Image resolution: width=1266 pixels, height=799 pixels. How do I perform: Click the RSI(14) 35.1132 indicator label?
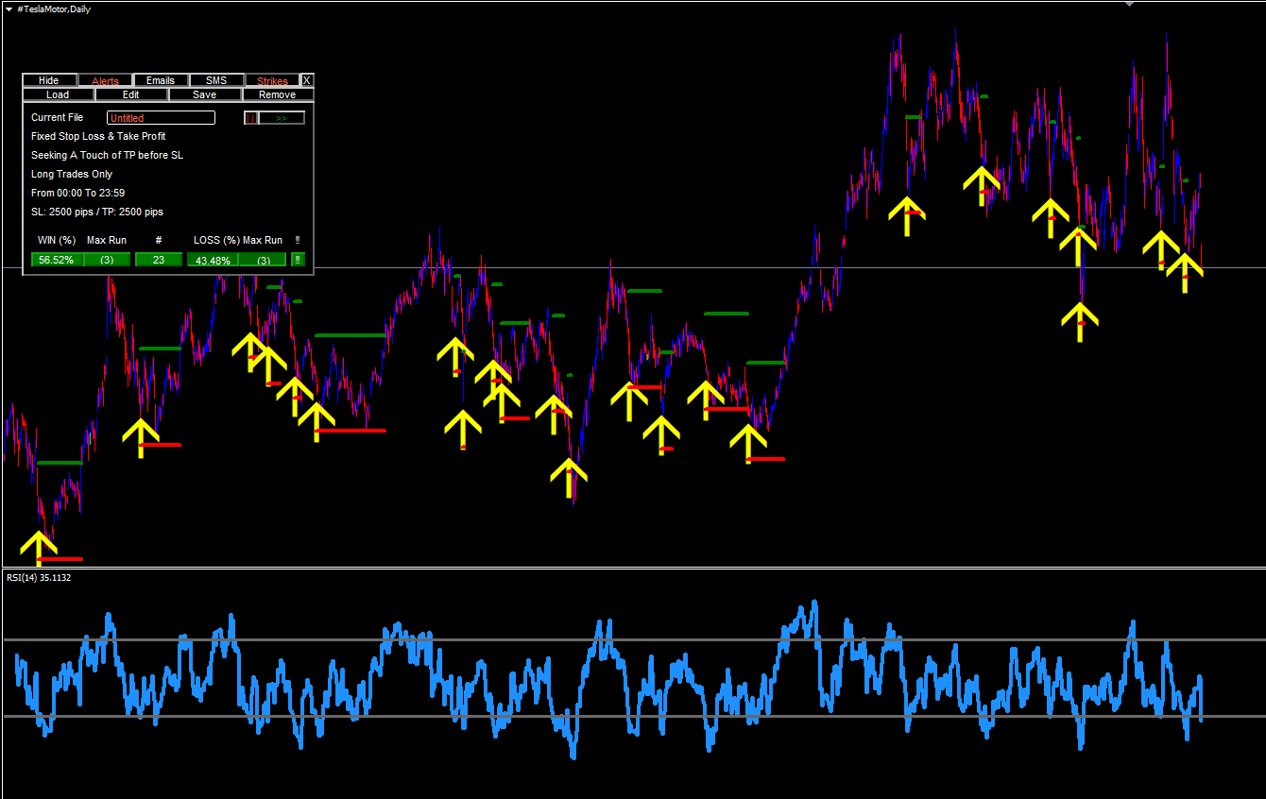coord(39,577)
